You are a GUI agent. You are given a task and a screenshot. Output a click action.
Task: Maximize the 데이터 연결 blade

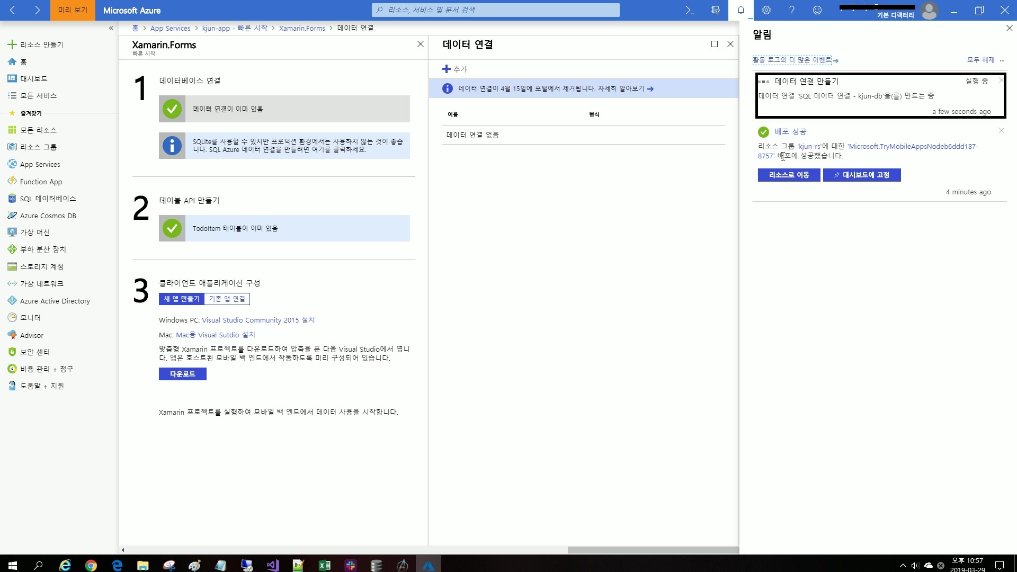coord(715,44)
